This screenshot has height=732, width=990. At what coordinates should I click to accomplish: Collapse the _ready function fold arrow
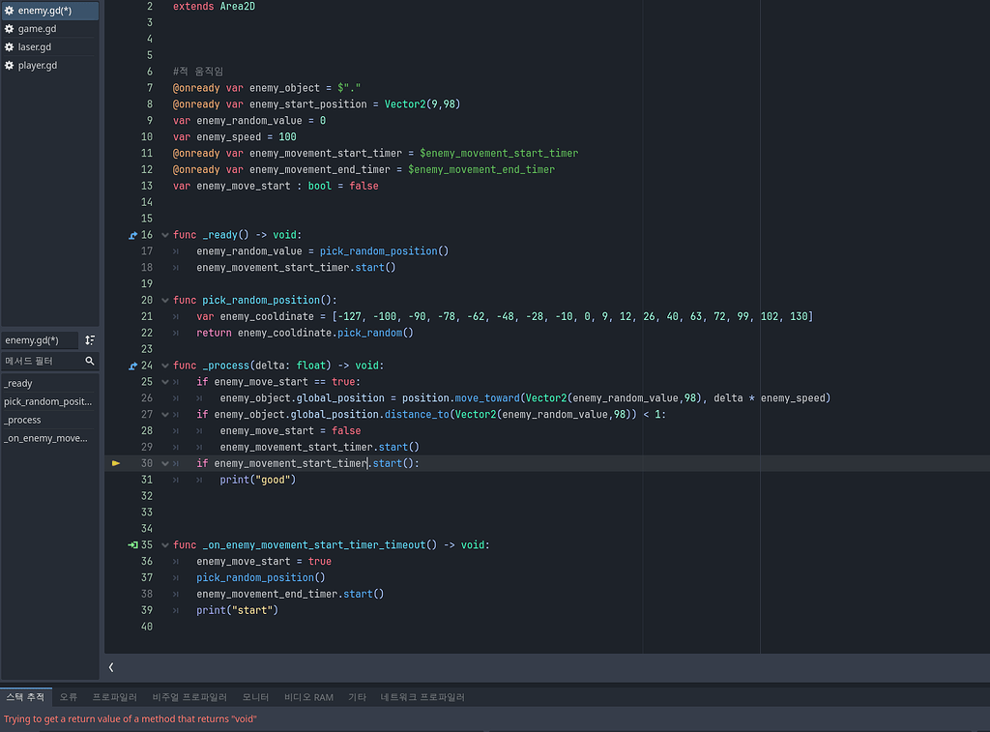(x=164, y=234)
